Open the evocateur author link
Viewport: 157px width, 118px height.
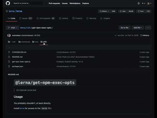(x=16, y=35)
